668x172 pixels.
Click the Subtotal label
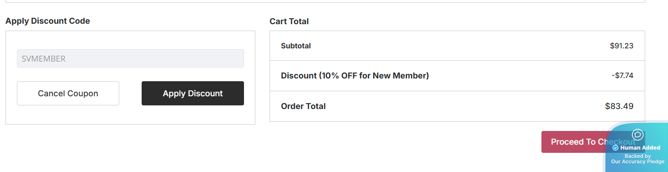coord(296,46)
